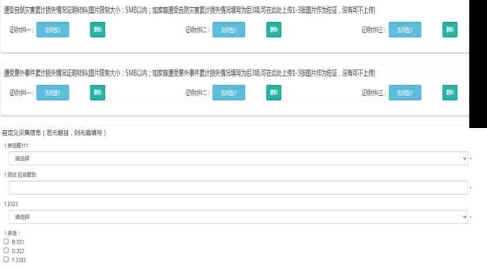487x270 pixels.
Task: Delete 自然灾害 证明材料二 image
Action: click(273, 30)
